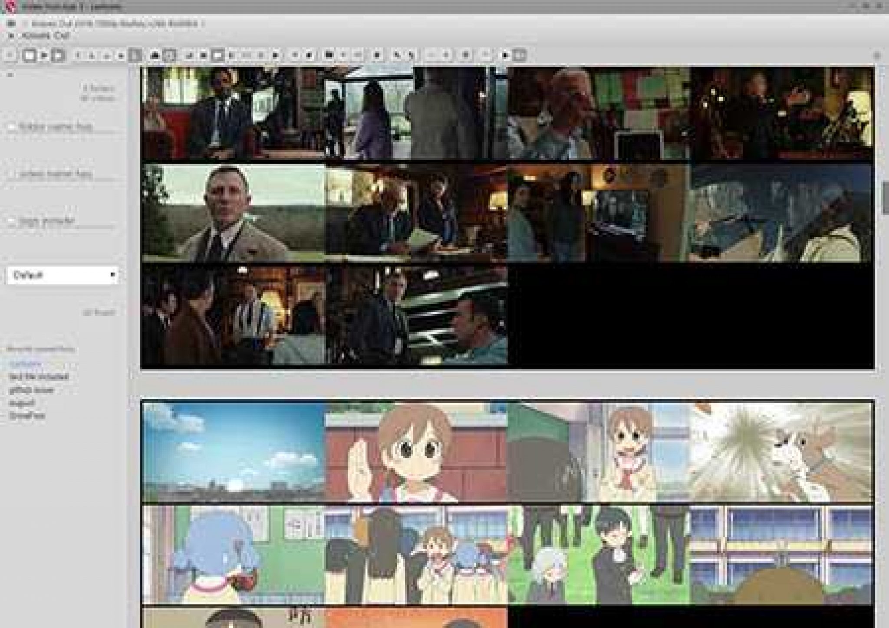The image size is (889, 628).
Task: Select the 'Knives Out' breadcrumb item
Action: 45,36
